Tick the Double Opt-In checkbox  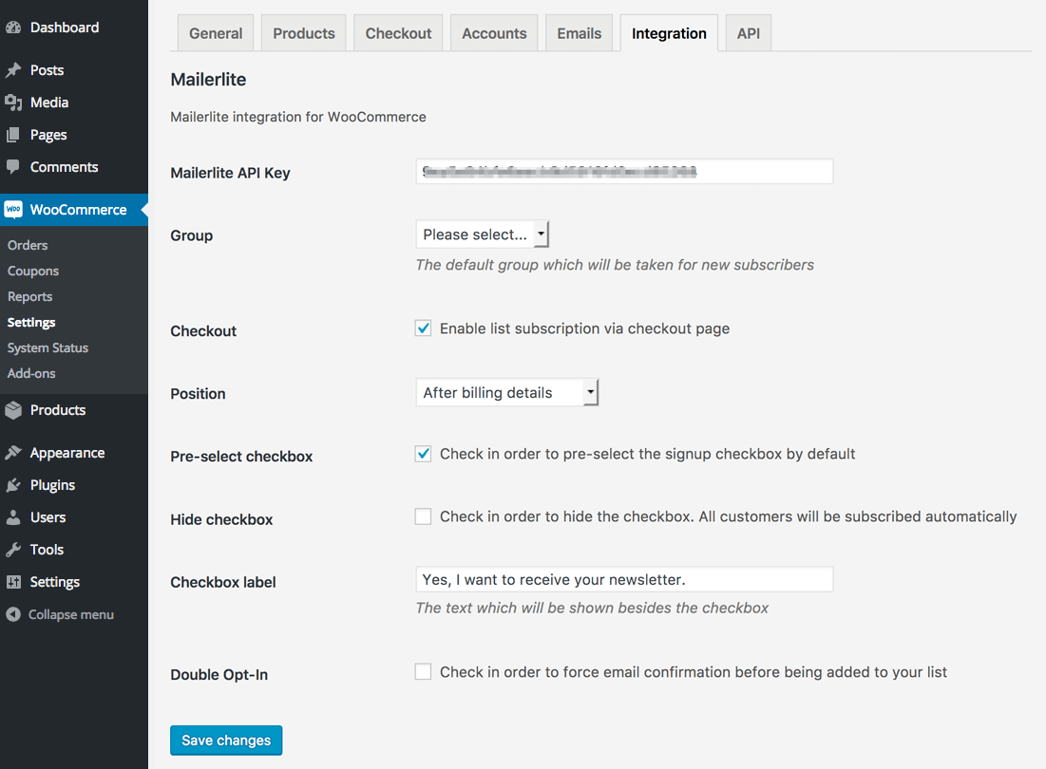click(424, 672)
